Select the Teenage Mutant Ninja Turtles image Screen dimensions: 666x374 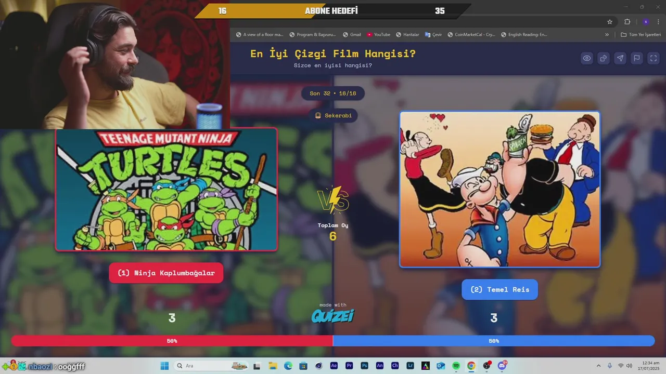click(x=166, y=190)
